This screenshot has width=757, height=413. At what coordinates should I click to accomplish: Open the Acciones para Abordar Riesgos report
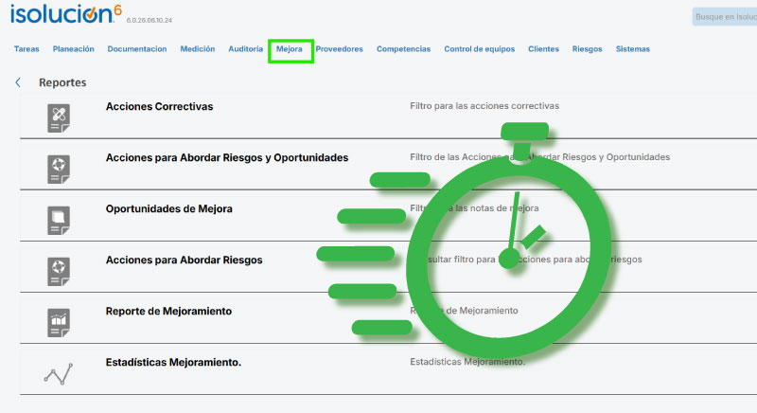click(x=184, y=260)
